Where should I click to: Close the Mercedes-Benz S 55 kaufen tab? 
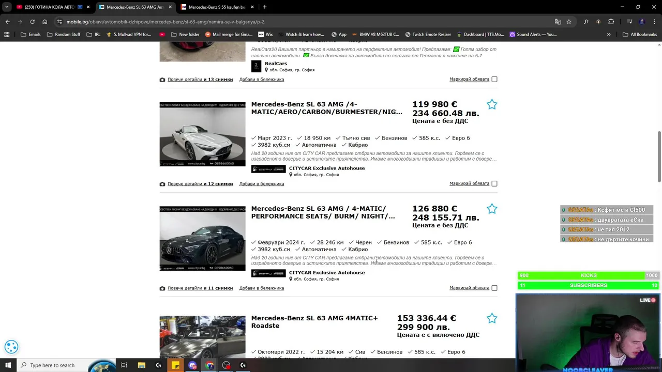(x=252, y=7)
